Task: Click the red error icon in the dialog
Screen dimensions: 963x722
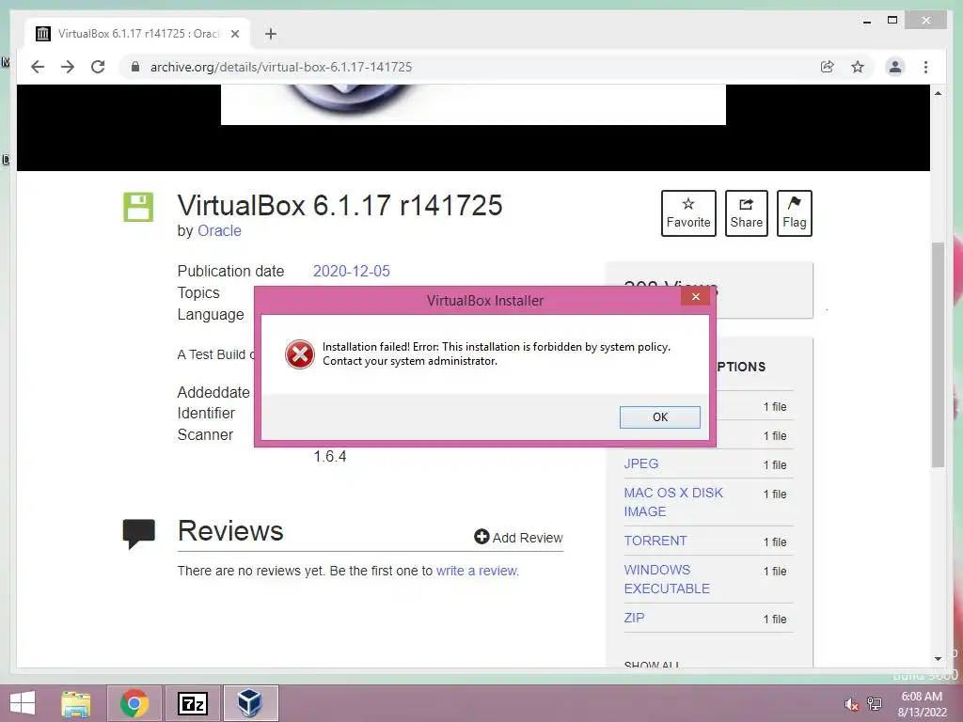Action: 300,354
